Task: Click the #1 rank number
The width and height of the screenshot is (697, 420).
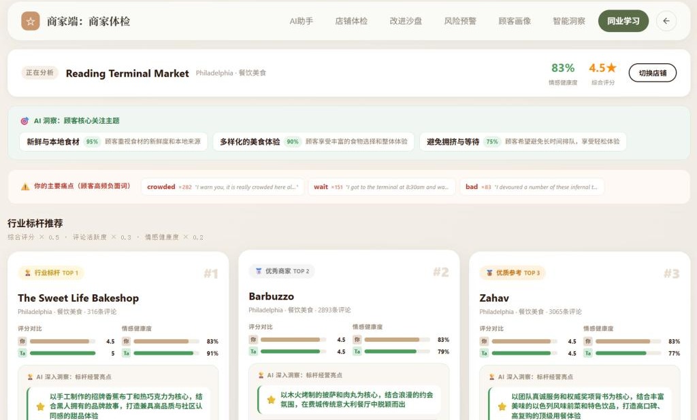Action: 211,273
